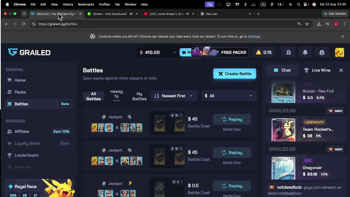350x197 pixels.
Task: Open Chrome downloads icon
Action: pyautogui.click(x=319, y=24)
